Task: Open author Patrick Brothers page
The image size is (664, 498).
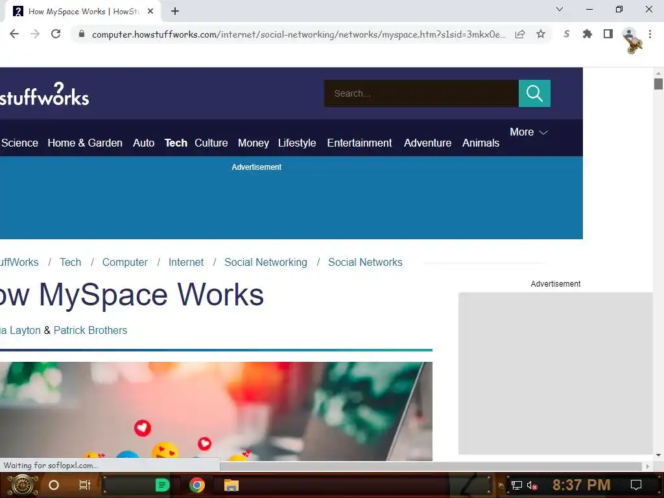Action: click(90, 330)
